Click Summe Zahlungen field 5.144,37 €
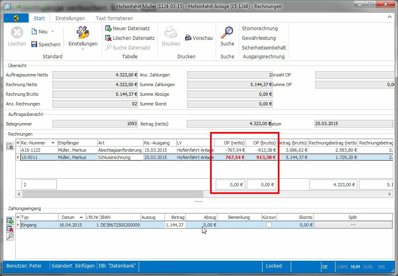Viewport: 398px width, 276px height. coord(230,84)
